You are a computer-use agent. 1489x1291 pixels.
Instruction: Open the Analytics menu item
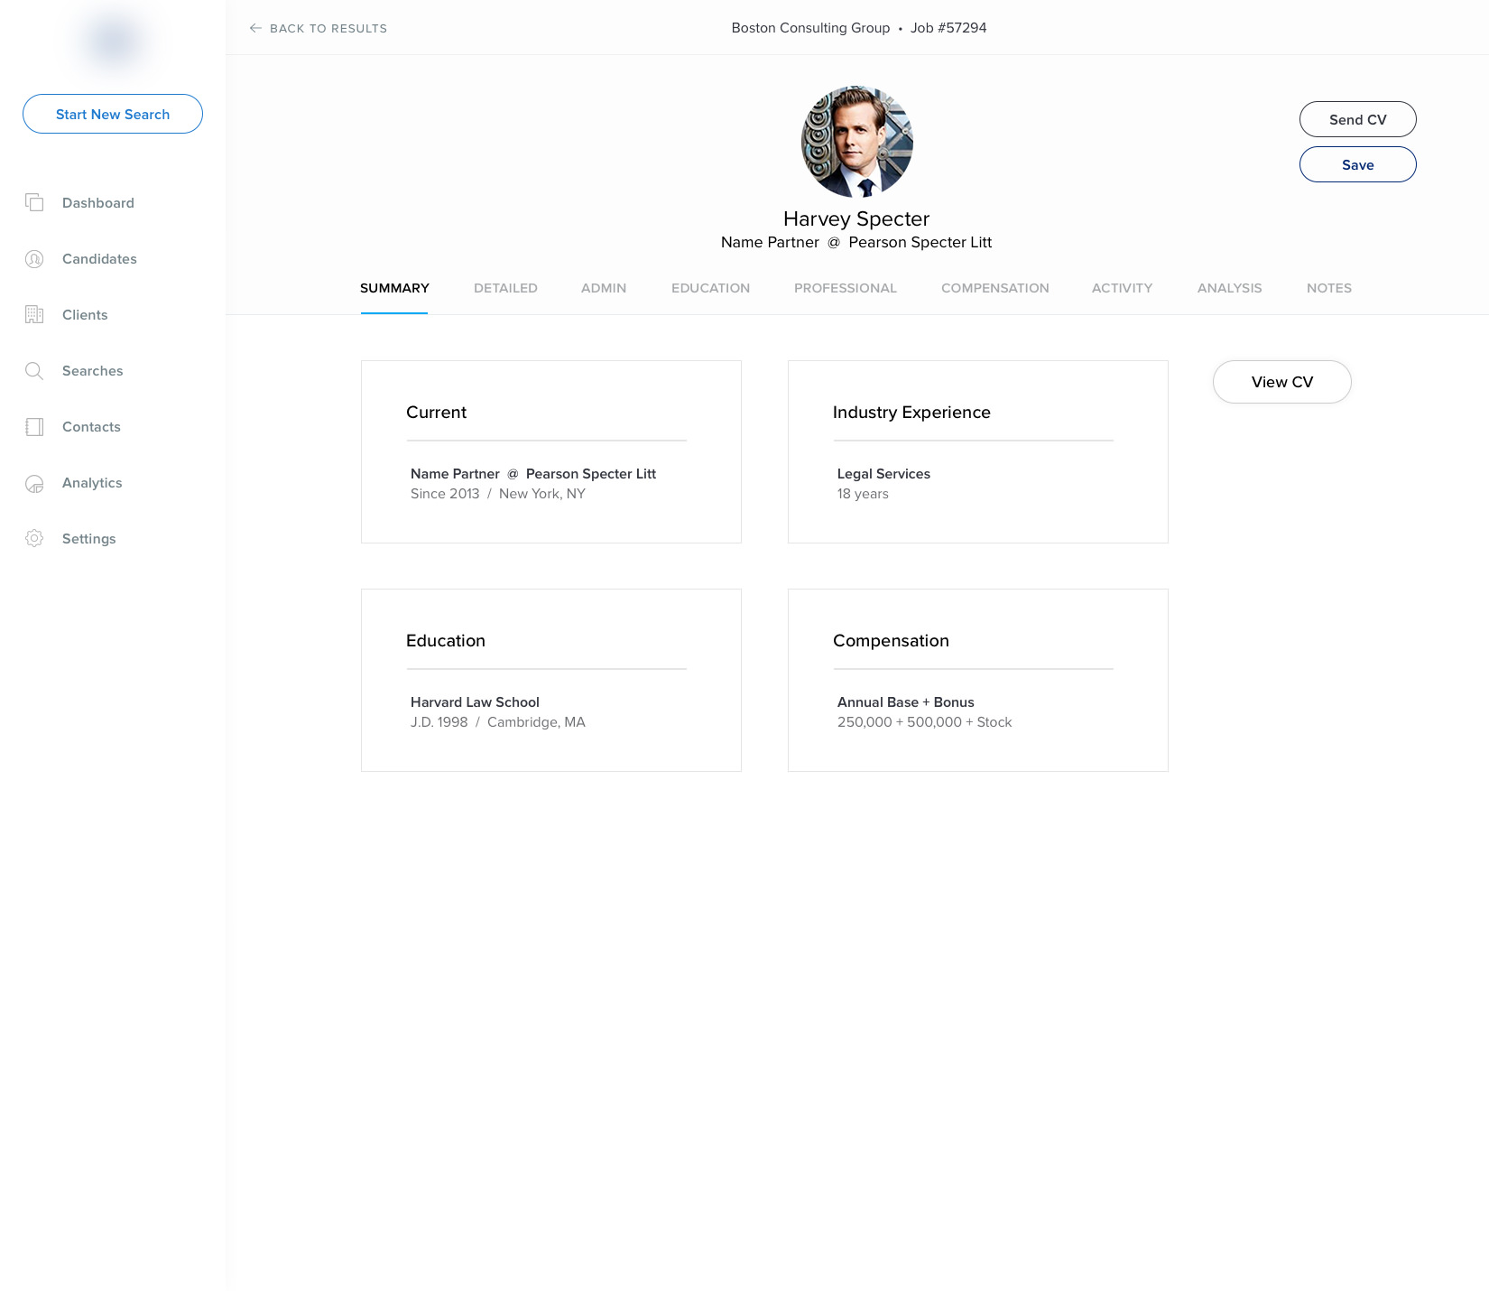(x=92, y=483)
